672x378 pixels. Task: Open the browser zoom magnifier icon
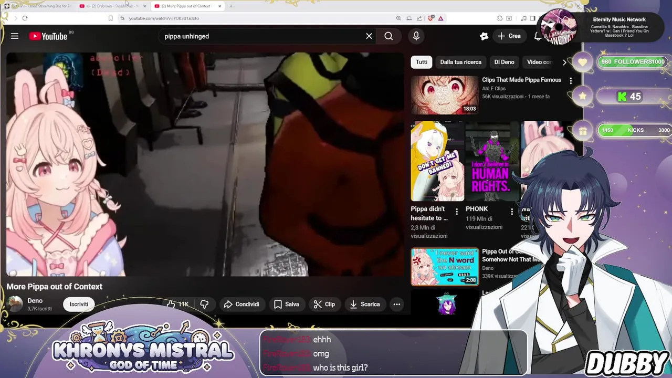pos(398,18)
